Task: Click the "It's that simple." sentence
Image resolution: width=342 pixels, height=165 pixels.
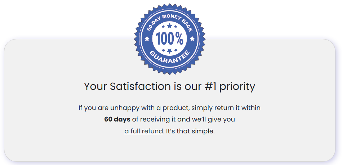Action: tap(190, 131)
